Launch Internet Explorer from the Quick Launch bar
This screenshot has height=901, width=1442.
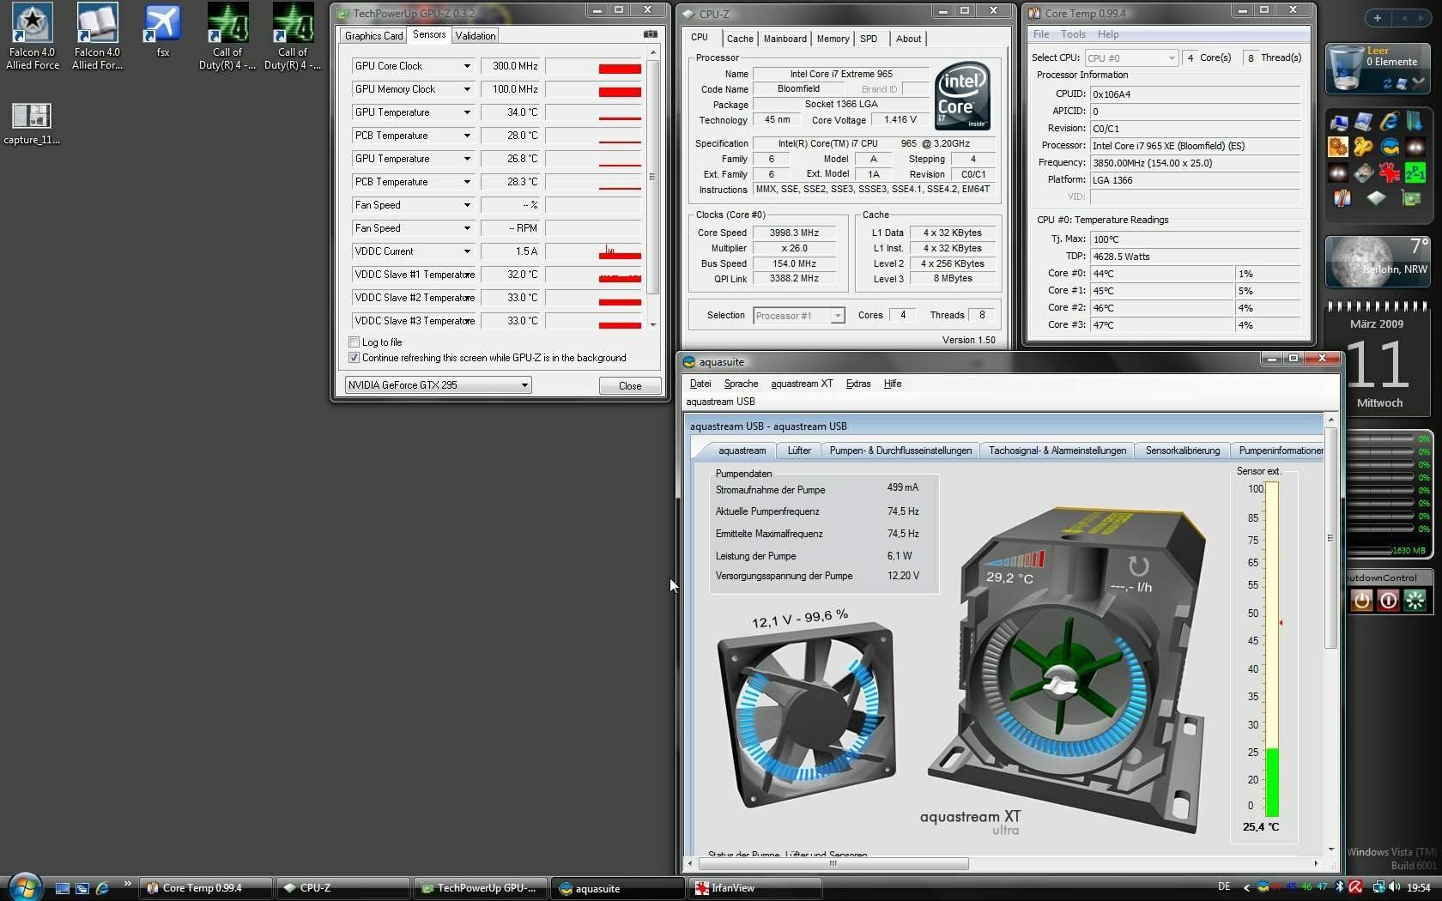tap(102, 888)
